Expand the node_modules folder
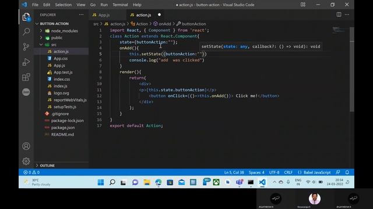 41,31
